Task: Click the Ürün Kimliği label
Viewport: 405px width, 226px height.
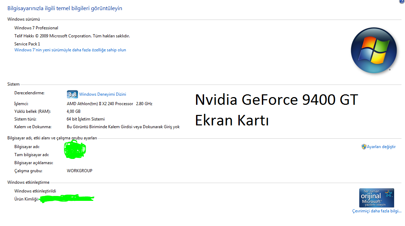Action: (26, 199)
